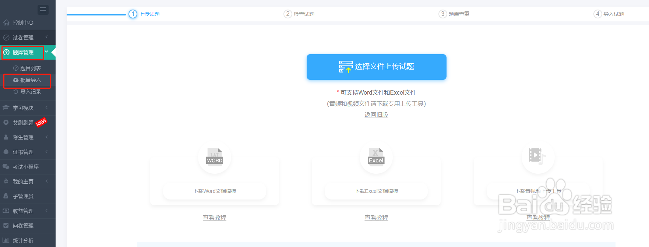The width and height of the screenshot is (649, 247).
Task: Click the WORD file icon
Action: click(215, 157)
